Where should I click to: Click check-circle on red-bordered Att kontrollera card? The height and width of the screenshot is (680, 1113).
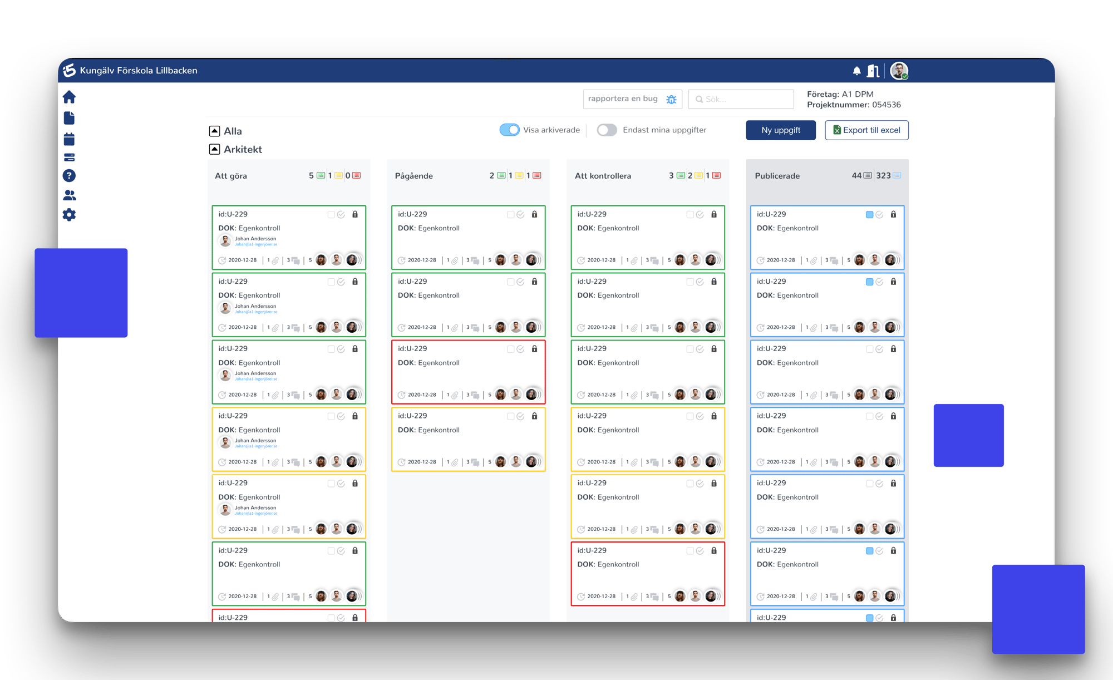click(x=700, y=551)
